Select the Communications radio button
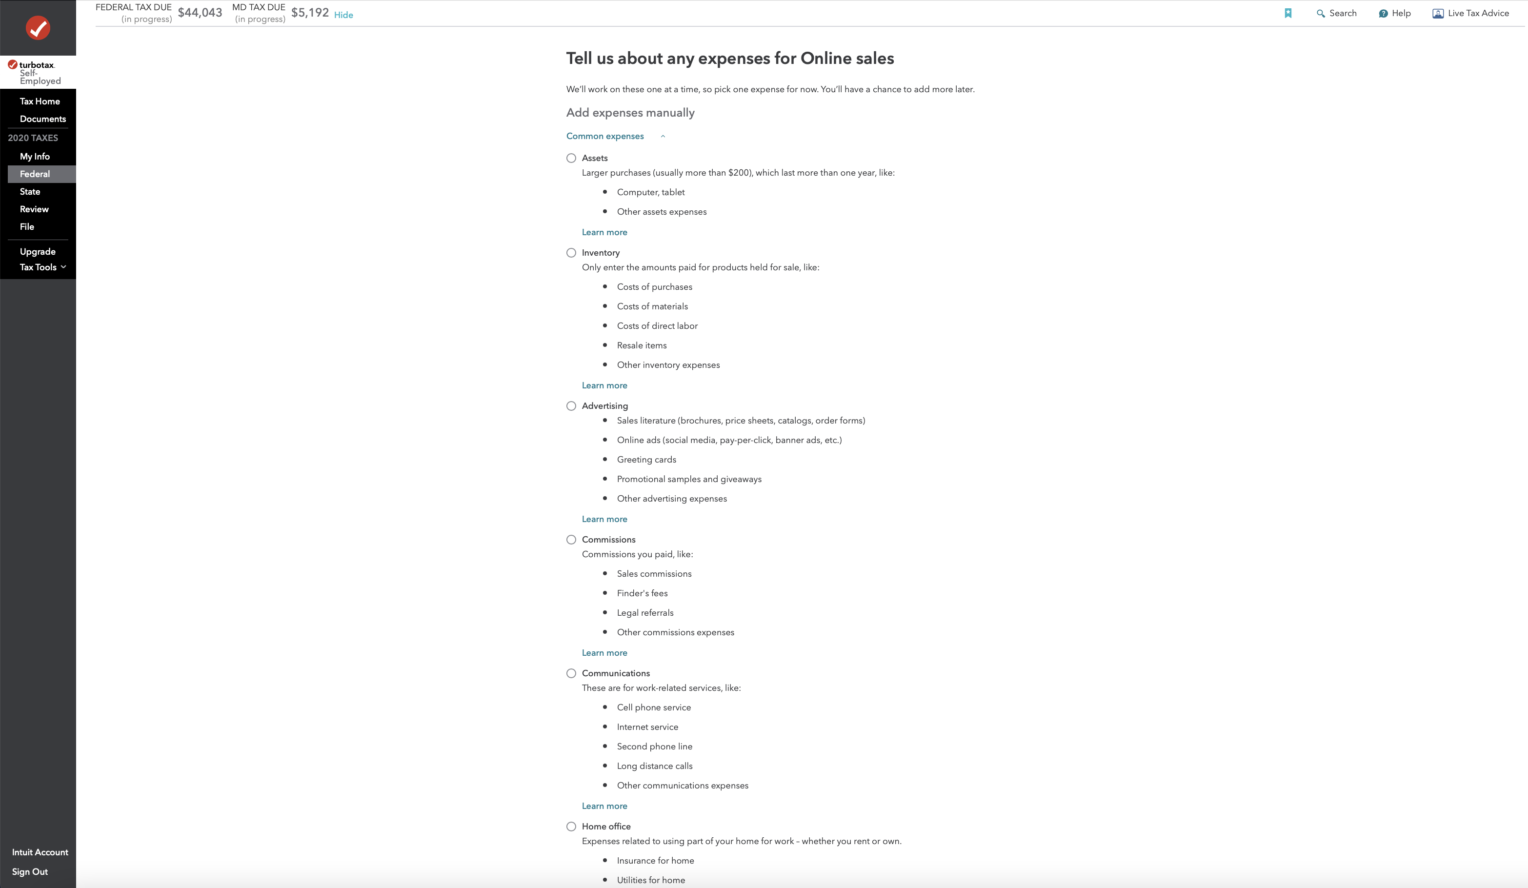 (x=571, y=673)
